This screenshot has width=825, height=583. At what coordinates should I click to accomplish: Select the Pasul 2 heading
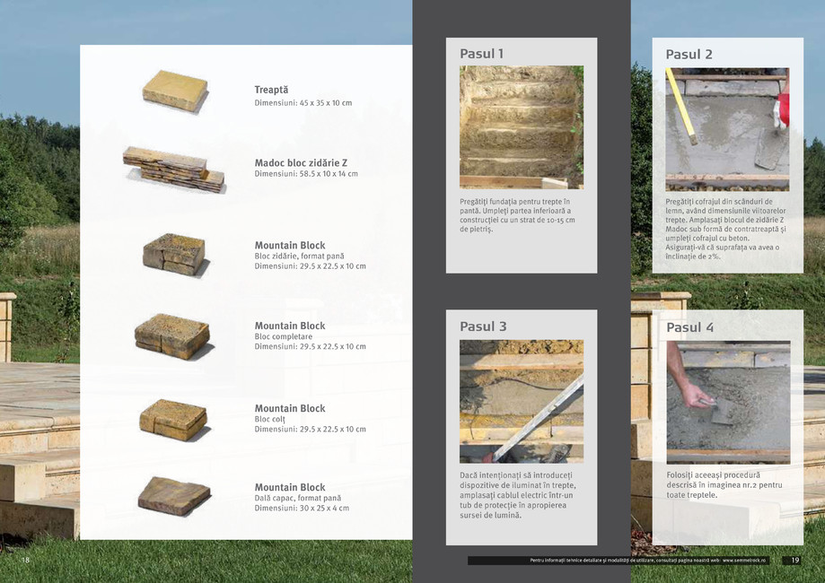click(689, 55)
